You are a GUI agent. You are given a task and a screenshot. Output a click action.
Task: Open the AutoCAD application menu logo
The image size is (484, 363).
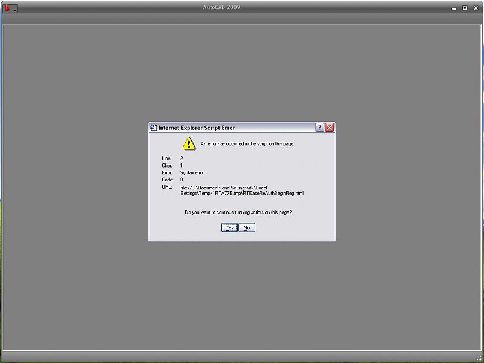pos(10,8)
